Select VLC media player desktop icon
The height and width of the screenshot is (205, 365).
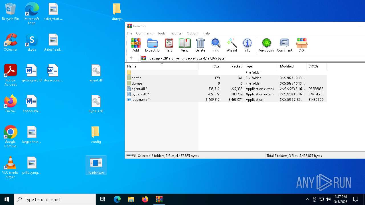[11, 167]
